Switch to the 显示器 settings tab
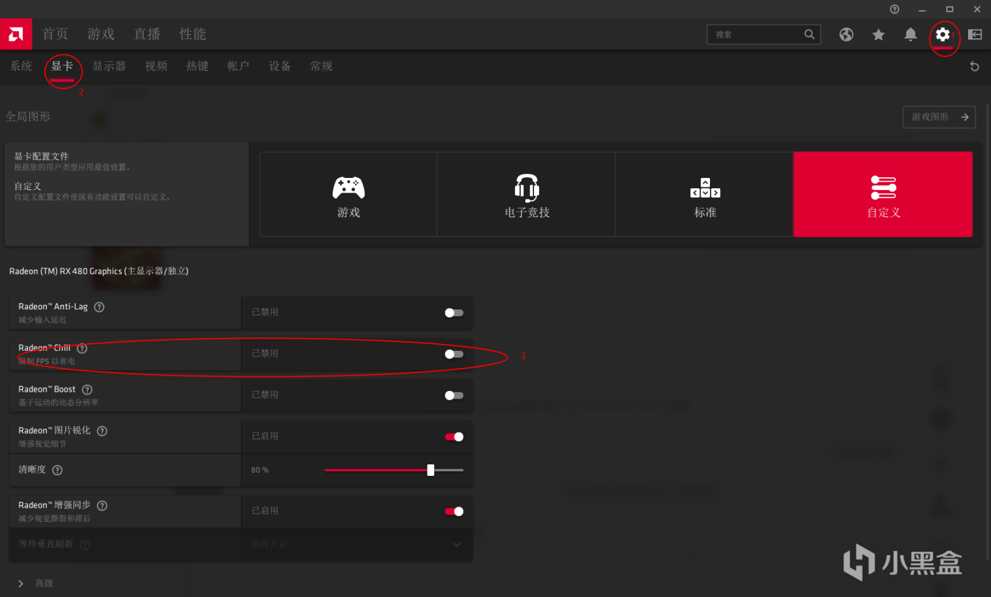The width and height of the screenshot is (991, 597). coord(109,66)
